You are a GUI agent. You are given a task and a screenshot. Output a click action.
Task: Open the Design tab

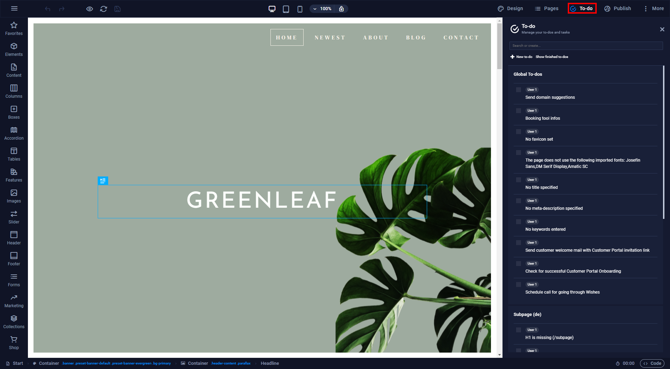pos(511,8)
